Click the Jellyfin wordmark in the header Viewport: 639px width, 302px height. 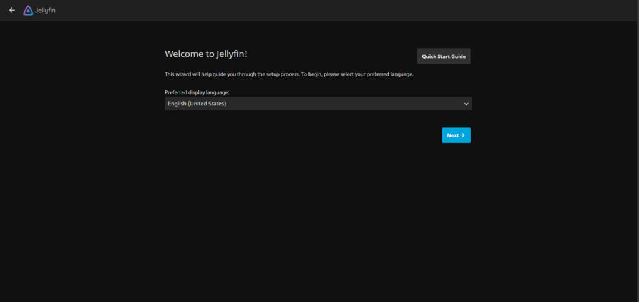pos(45,11)
